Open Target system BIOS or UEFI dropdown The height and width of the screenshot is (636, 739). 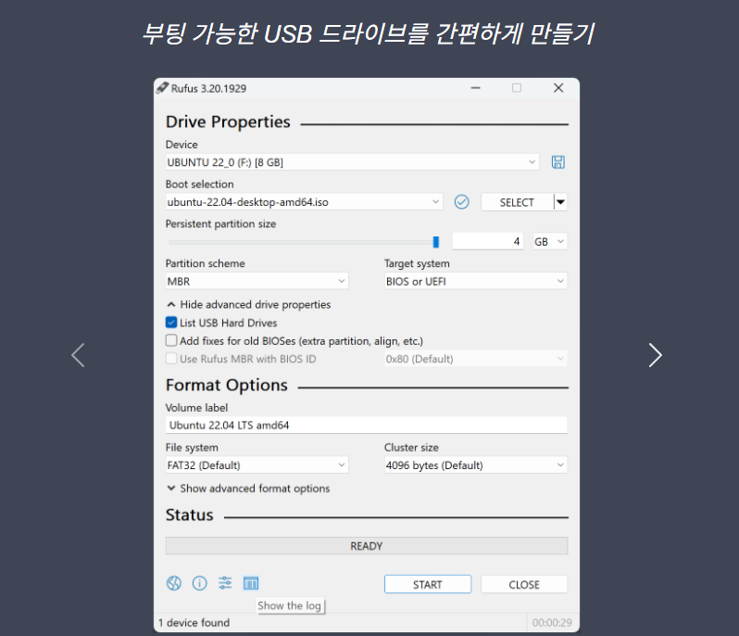[x=476, y=281]
